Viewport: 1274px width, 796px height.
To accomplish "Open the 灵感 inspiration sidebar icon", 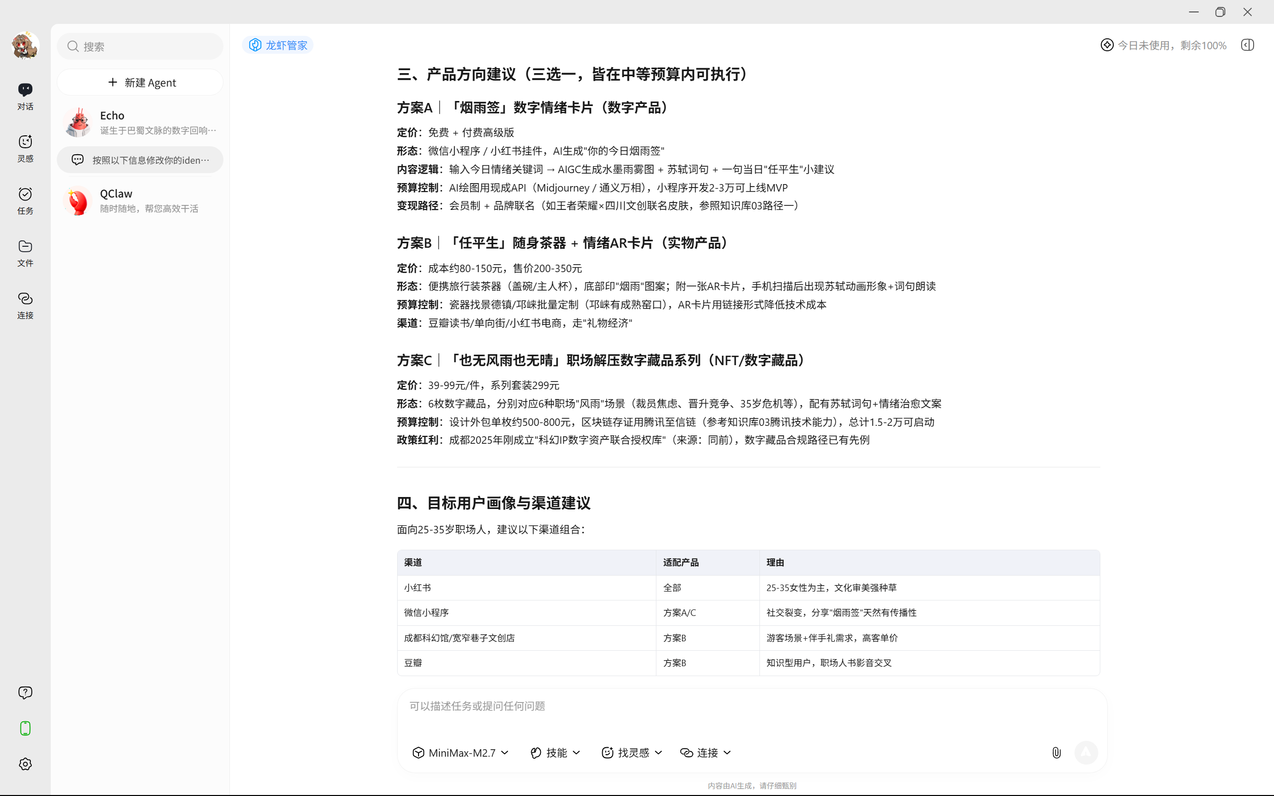I will tap(25, 148).
